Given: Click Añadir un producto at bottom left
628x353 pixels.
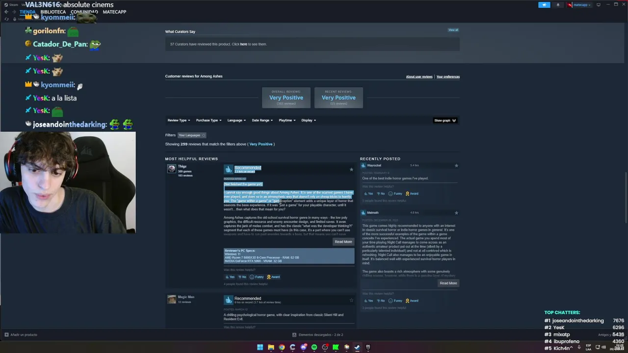Looking at the screenshot, I should [x=21, y=335].
